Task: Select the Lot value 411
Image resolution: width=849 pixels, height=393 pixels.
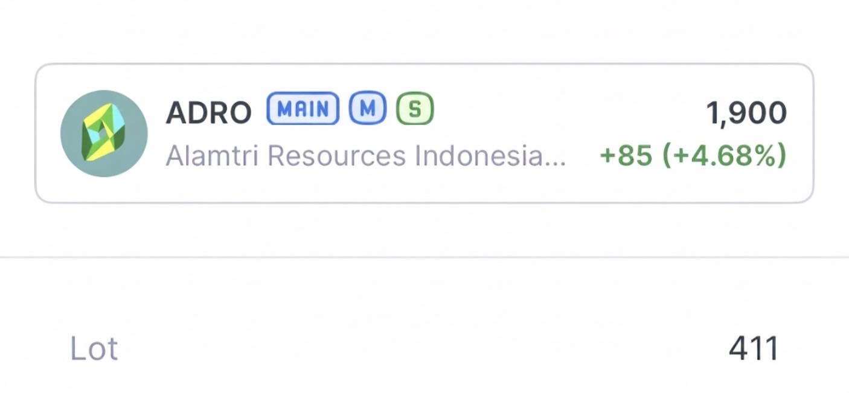Action: (x=753, y=349)
